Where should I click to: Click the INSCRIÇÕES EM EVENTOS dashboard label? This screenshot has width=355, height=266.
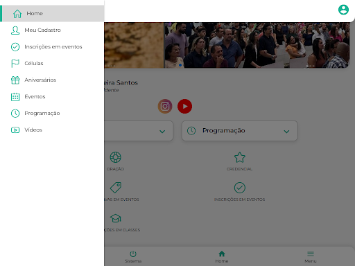coord(239,199)
